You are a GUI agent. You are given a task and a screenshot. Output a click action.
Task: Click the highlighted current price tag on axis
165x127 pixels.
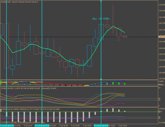tap(162, 37)
